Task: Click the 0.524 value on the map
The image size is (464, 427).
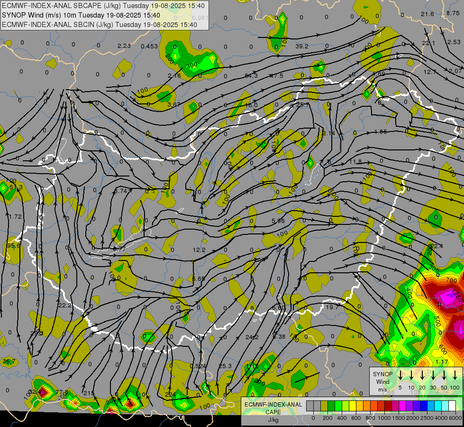Action: point(198,366)
